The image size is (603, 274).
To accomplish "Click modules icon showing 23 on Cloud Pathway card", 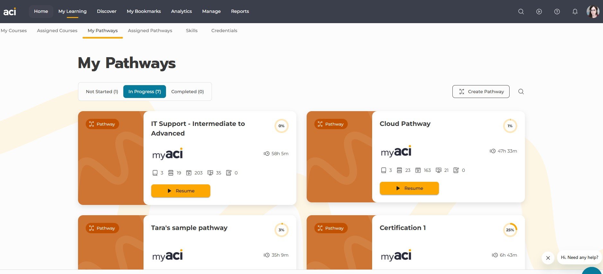I will click(x=399, y=170).
